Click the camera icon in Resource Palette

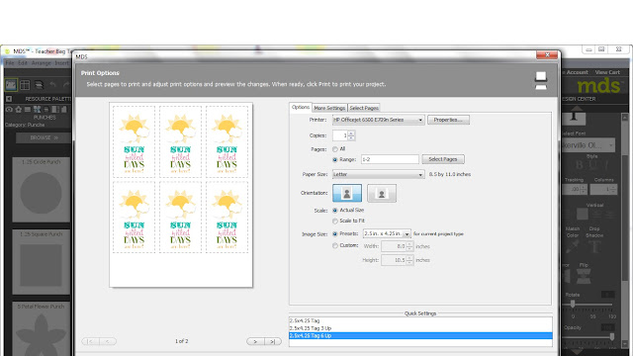click(x=9, y=110)
